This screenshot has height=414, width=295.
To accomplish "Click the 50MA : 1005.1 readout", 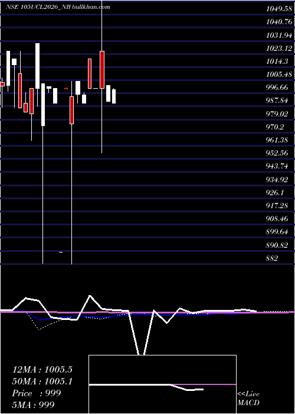I will tap(42, 381).
